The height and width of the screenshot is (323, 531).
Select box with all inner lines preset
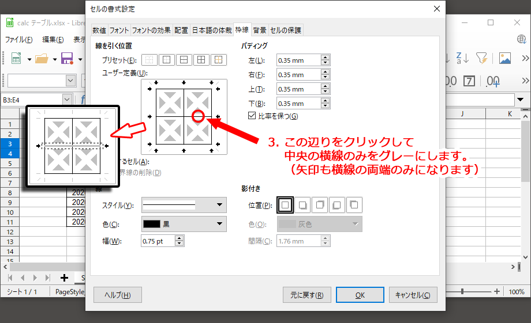pyautogui.click(x=201, y=60)
